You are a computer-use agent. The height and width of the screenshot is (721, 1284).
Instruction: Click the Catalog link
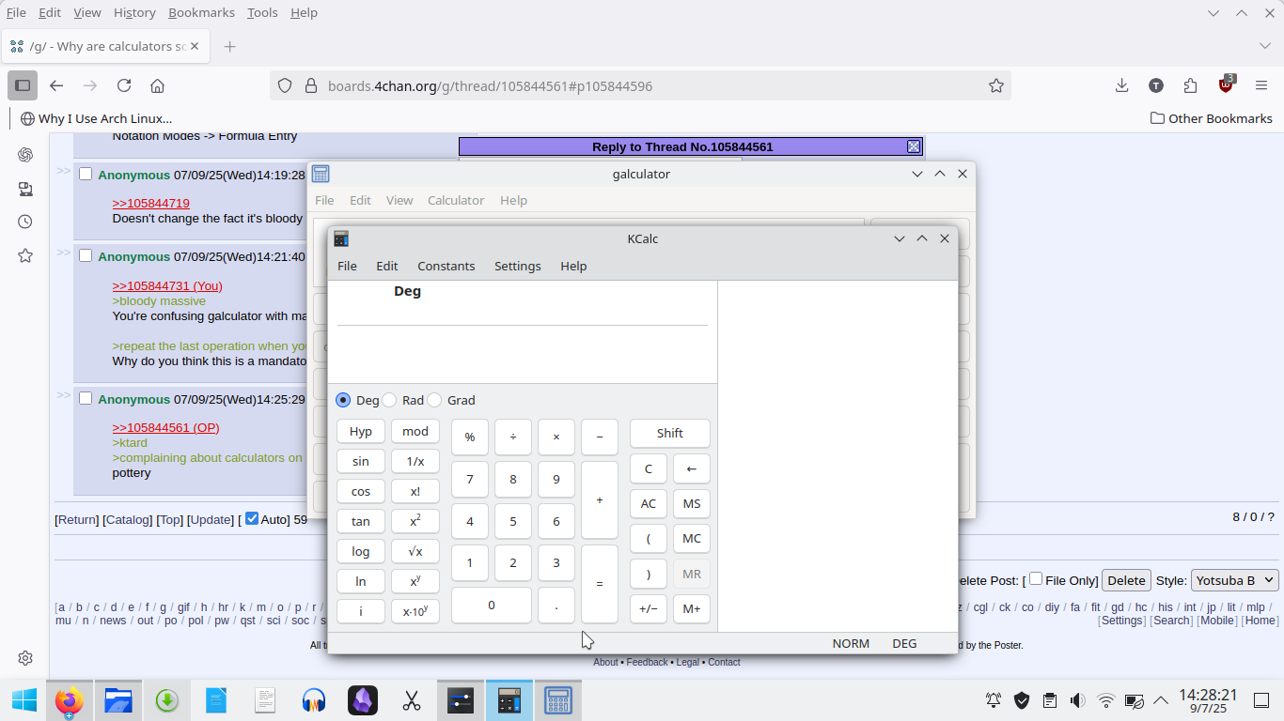pyautogui.click(x=127, y=519)
